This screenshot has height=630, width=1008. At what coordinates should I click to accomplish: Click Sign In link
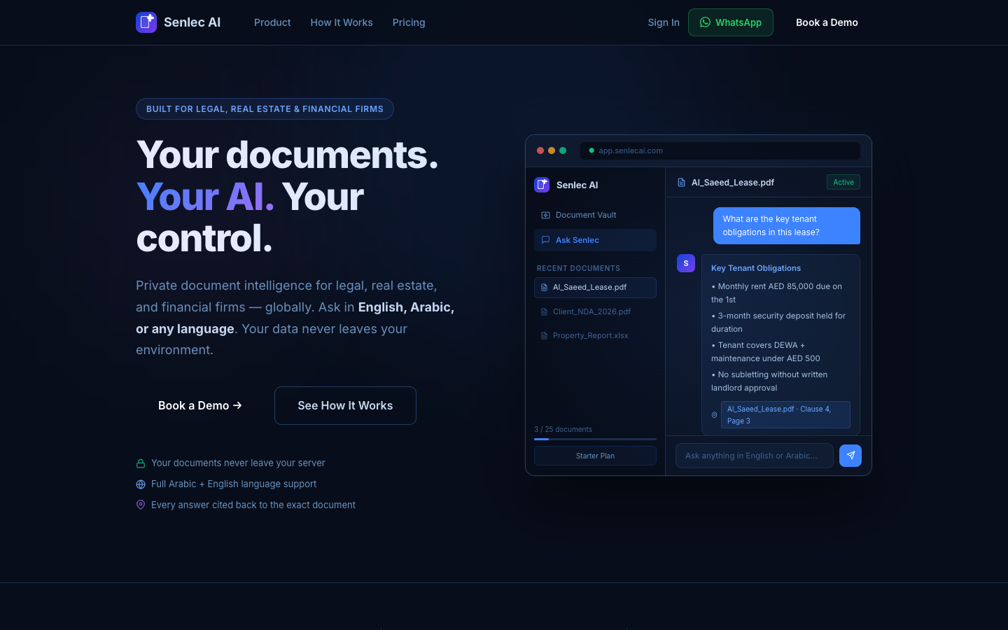pos(664,22)
